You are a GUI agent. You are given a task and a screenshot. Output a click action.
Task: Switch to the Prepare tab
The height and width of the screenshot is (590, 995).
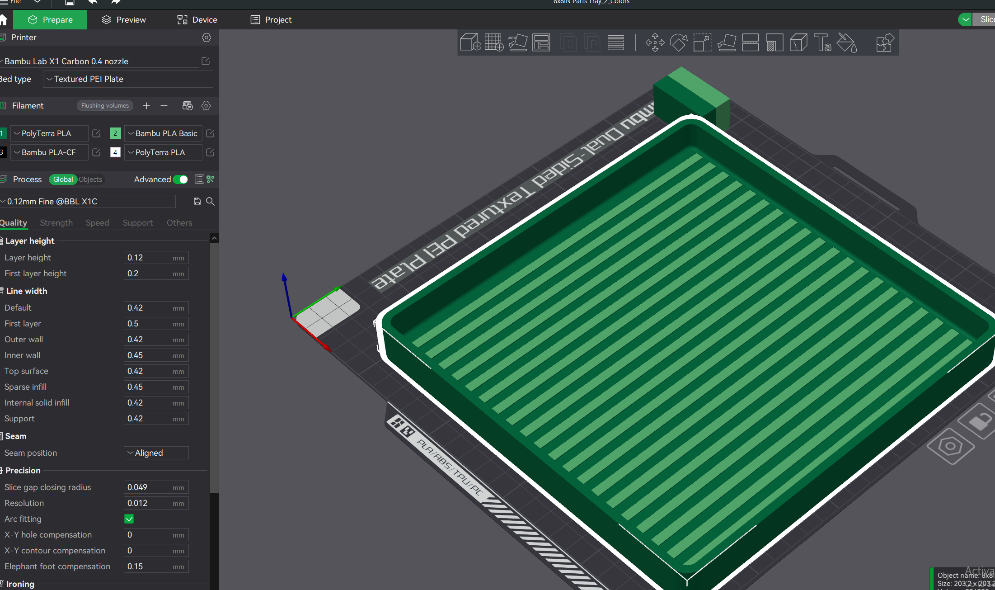click(x=50, y=20)
